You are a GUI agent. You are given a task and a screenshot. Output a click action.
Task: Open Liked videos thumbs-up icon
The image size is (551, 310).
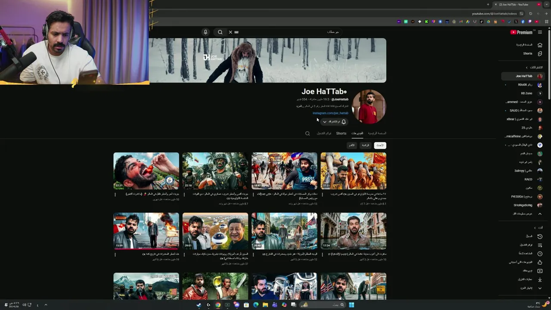[x=540, y=262]
